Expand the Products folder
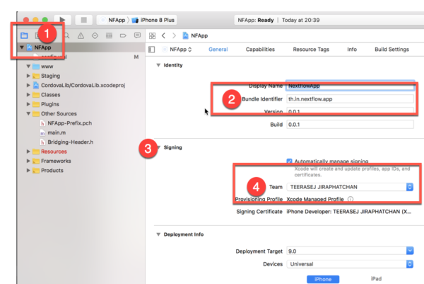 [28, 171]
